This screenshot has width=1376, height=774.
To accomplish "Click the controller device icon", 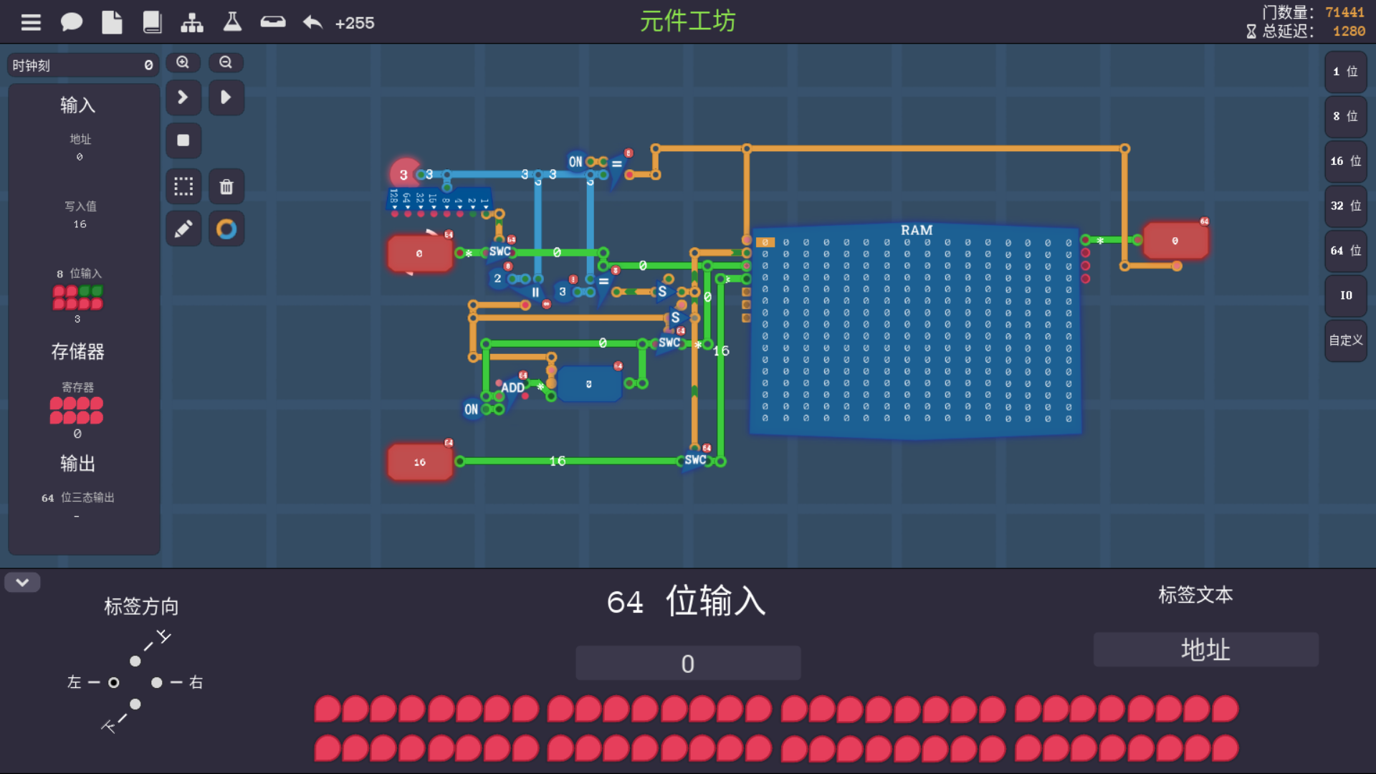I will click(x=272, y=22).
